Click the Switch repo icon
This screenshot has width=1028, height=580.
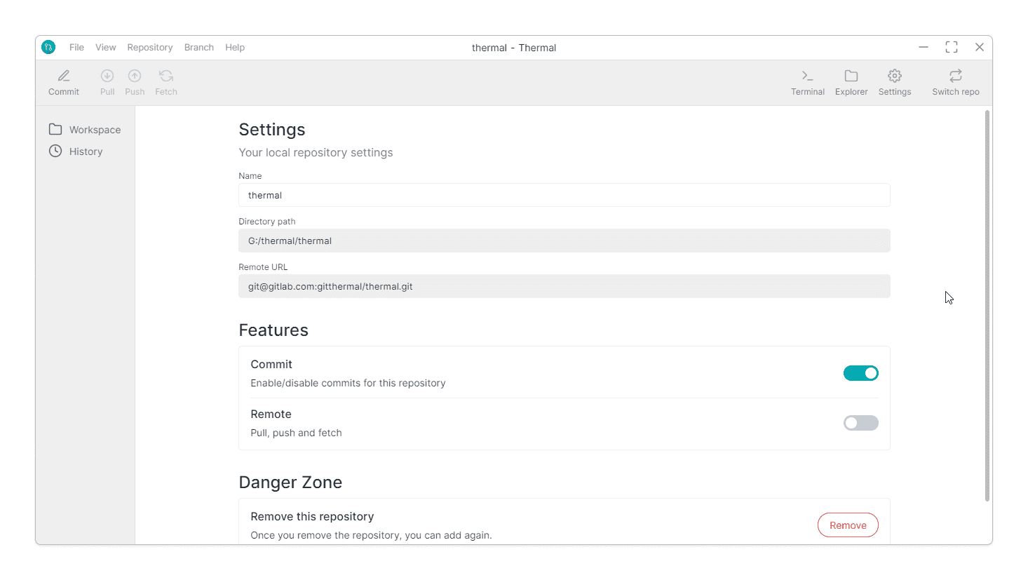tap(956, 76)
